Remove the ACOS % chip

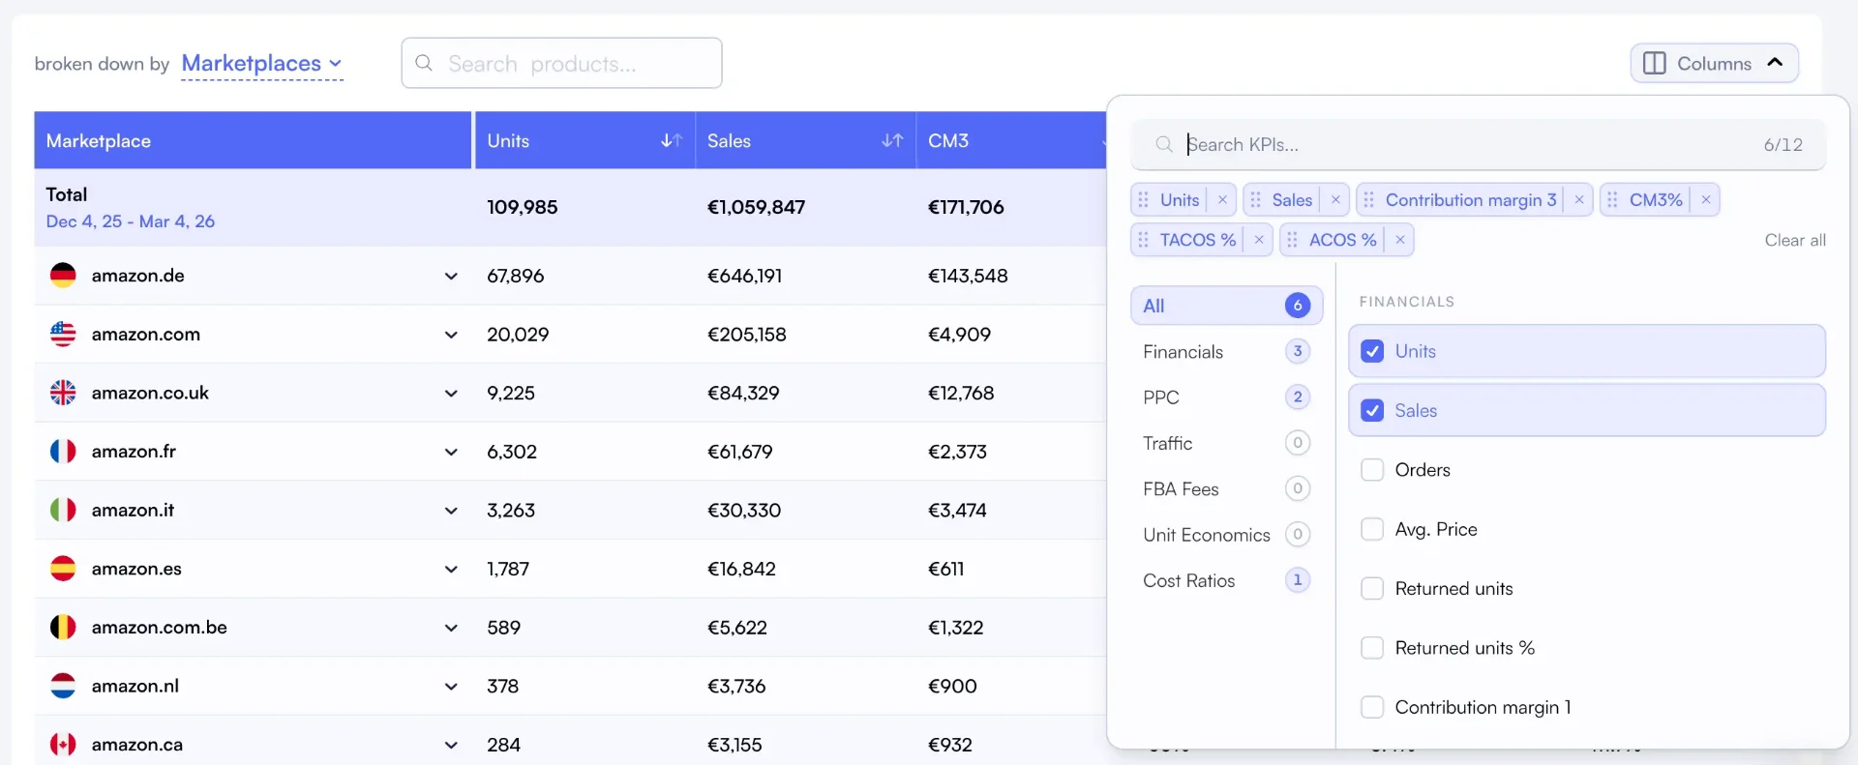1400,240
